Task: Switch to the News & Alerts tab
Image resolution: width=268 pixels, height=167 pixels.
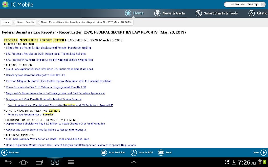Action: (174, 13)
